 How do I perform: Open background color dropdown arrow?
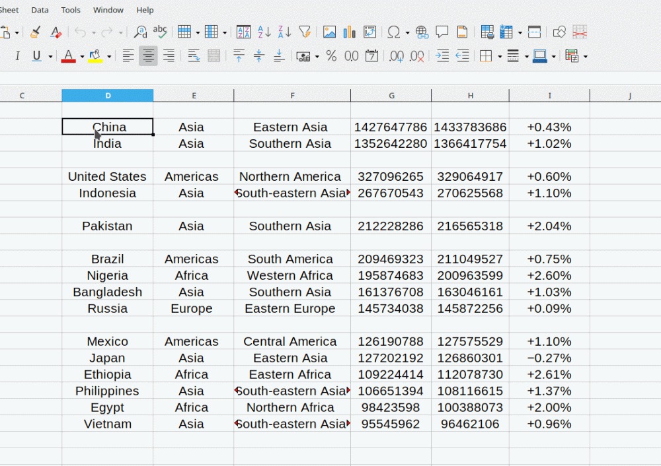(x=109, y=56)
